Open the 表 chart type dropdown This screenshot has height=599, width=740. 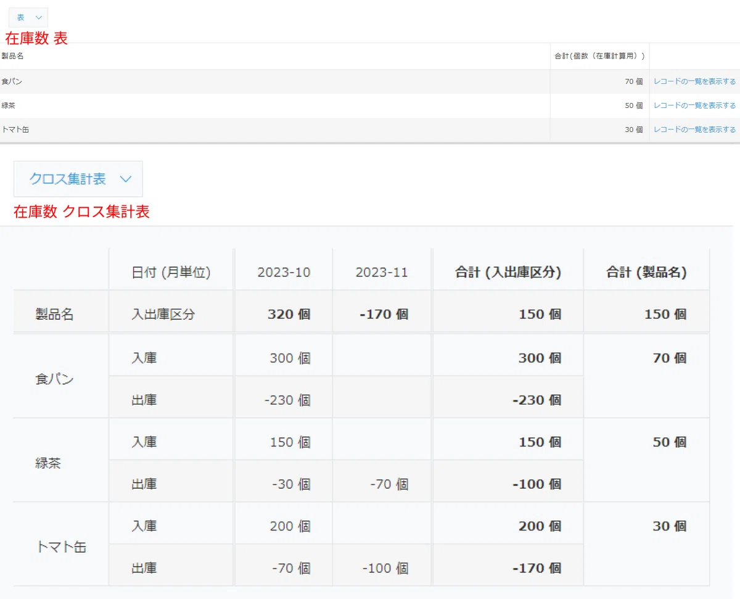[28, 18]
